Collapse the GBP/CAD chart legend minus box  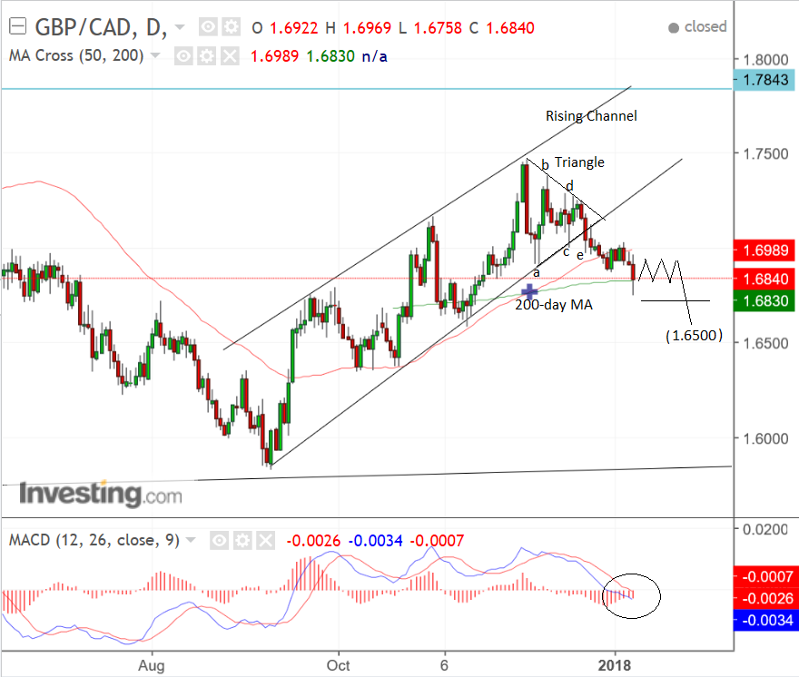pos(18,26)
